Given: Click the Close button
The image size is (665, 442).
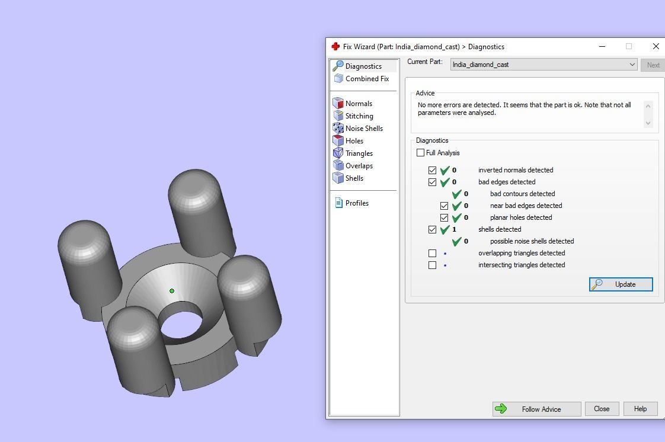Looking at the screenshot, I should point(602,409).
